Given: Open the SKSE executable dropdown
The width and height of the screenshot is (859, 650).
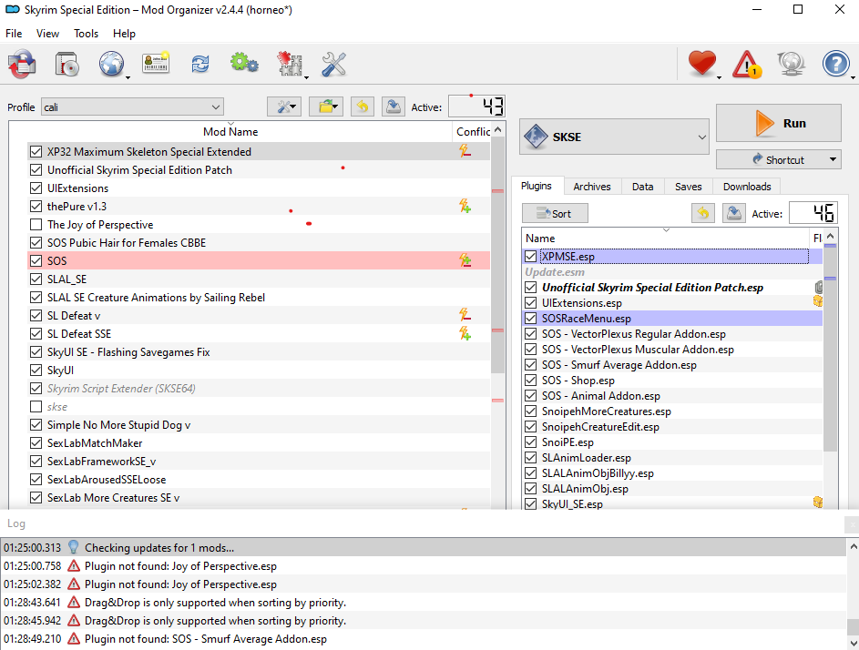Looking at the screenshot, I should [614, 137].
